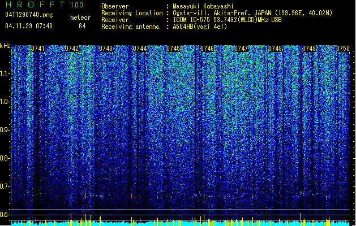Viewport: 356px width, 226px height.
Task: Click the 0.8 kHz axis label
Action: 5,158
